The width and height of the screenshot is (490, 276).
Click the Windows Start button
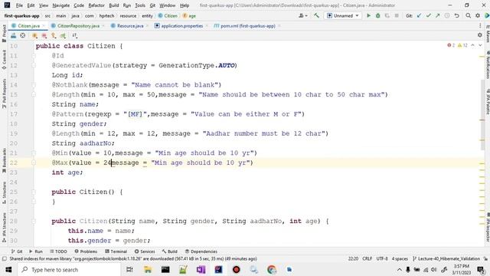(x=8, y=269)
